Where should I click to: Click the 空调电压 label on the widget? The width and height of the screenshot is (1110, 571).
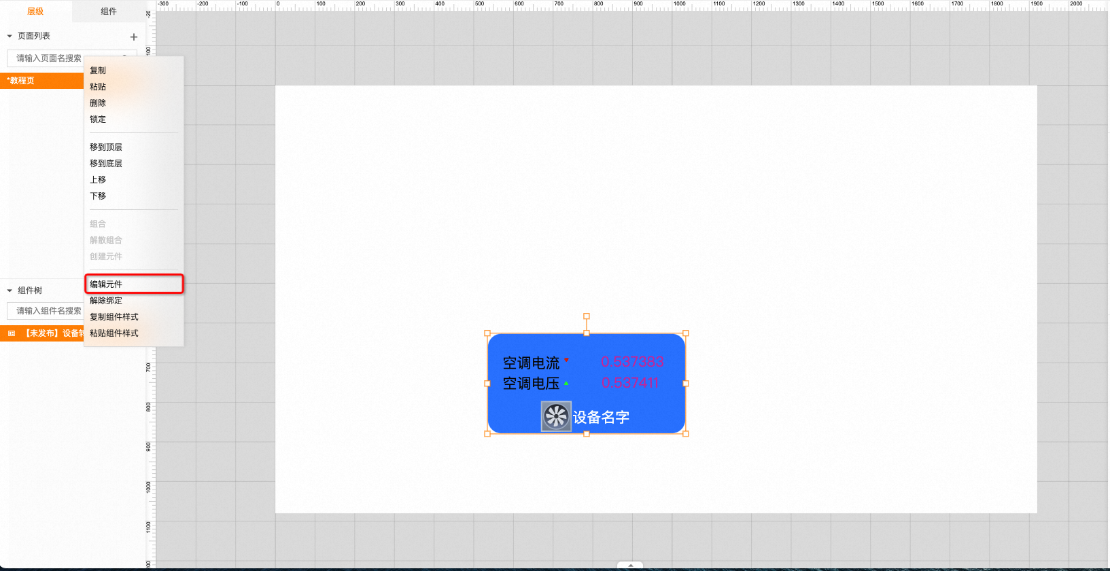click(x=531, y=384)
